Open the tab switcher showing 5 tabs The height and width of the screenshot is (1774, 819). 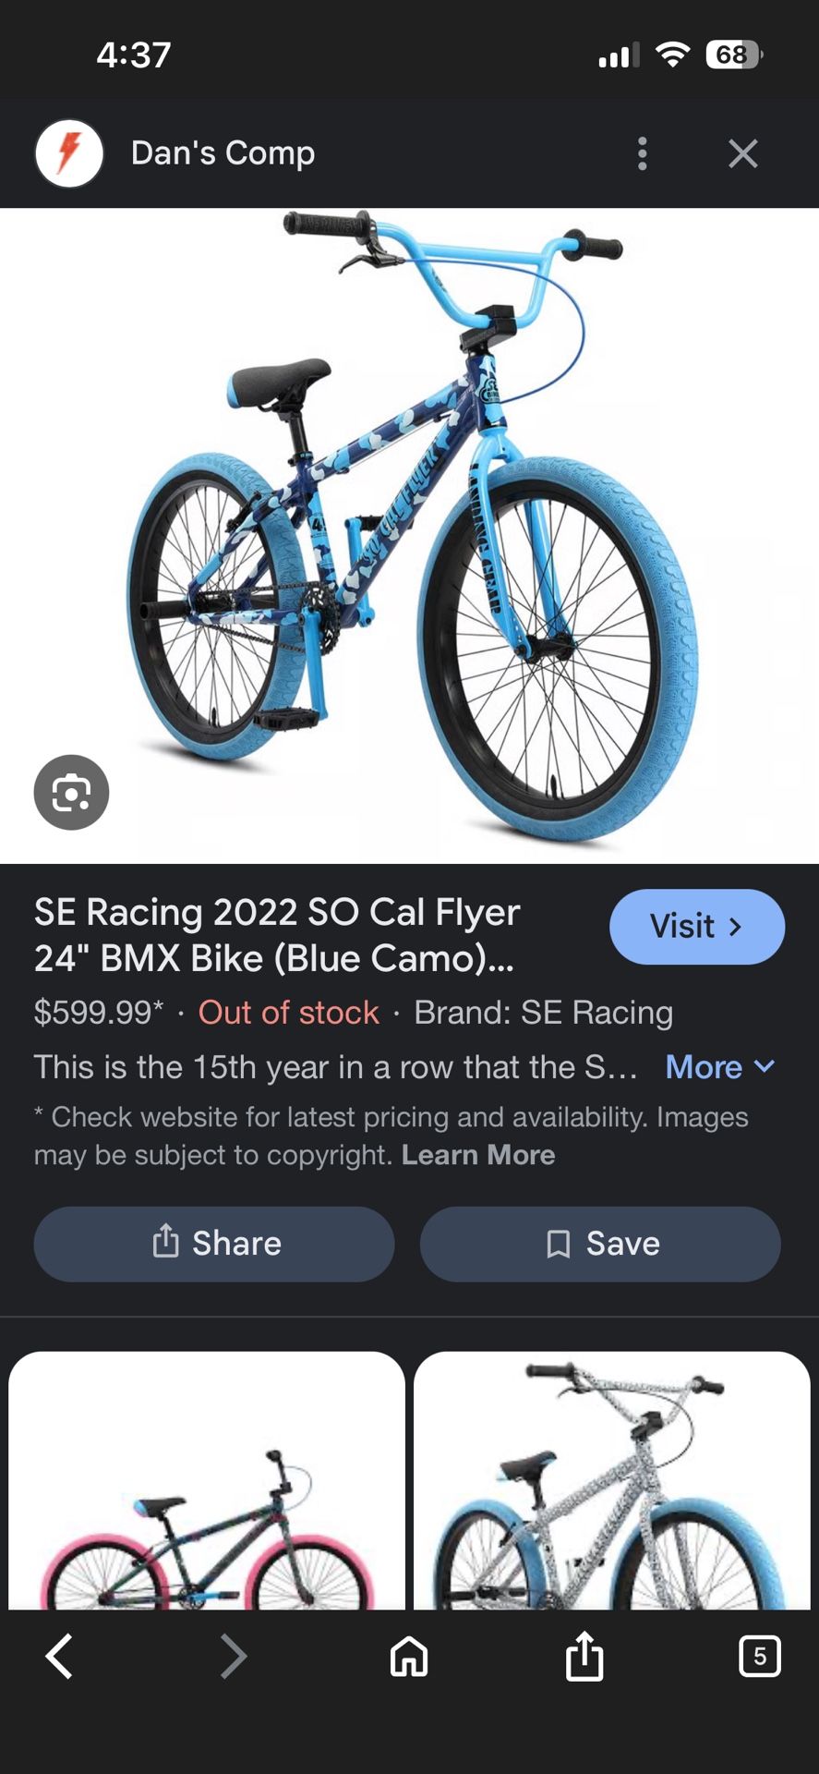[x=759, y=1656]
